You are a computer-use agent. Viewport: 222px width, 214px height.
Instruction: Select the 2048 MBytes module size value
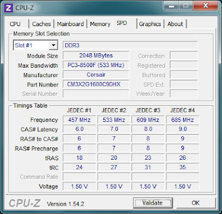(96, 55)
